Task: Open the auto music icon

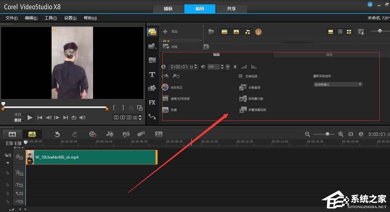Action: tap(126, 135)
